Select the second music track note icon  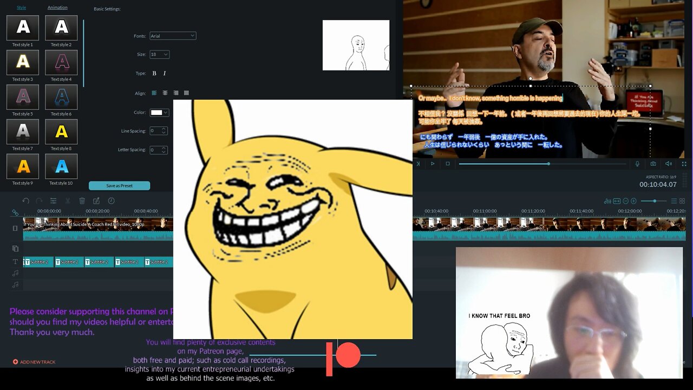pyautogui.click(x=15, y=284)
